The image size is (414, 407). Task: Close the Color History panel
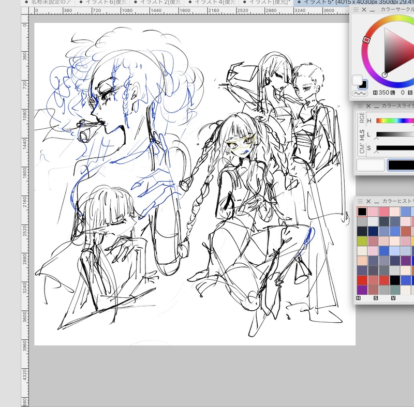point(368,201)
